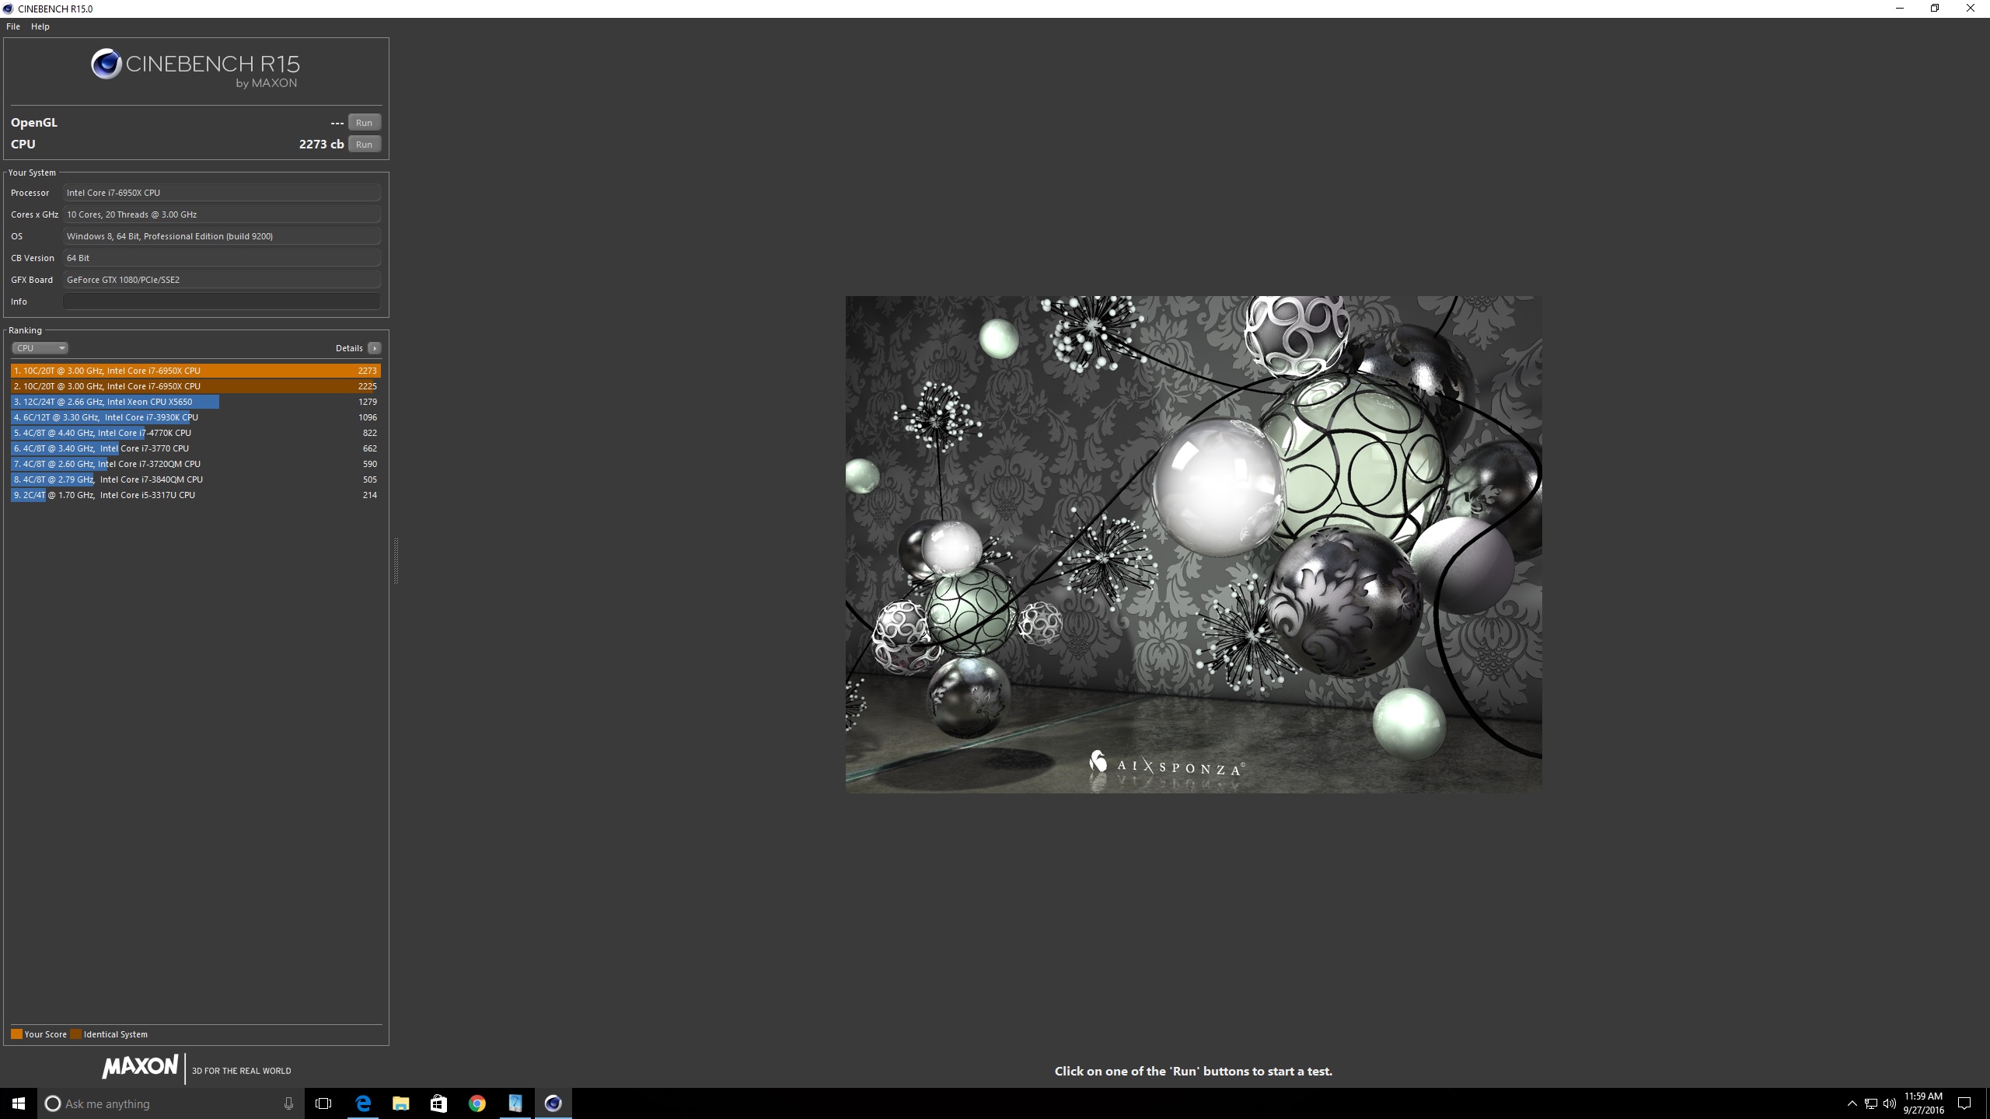The width and height of the screenshot is (1990, 1119).
Task: Launch Google Chrome from taskbar
Action: [x=477, y=1103]
